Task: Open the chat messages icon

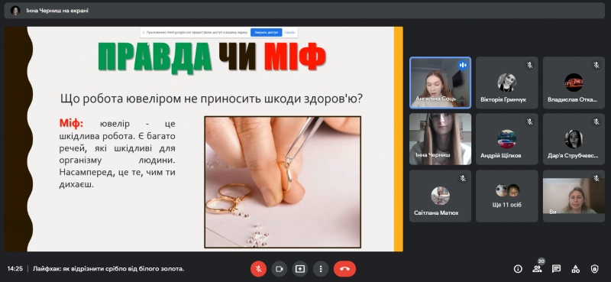Action: click(556, 269)
